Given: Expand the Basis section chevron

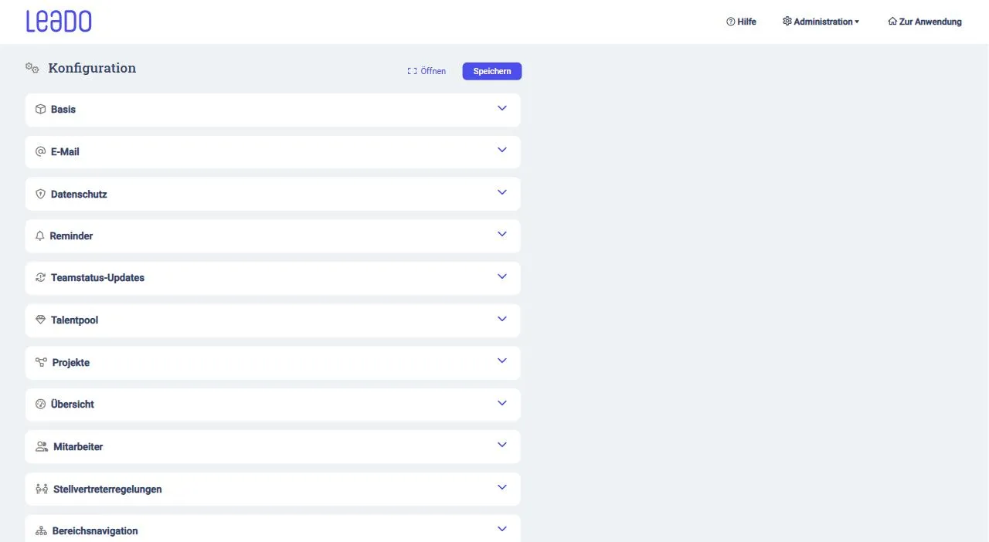Looking at the screenshot, I should coord(502,109).
